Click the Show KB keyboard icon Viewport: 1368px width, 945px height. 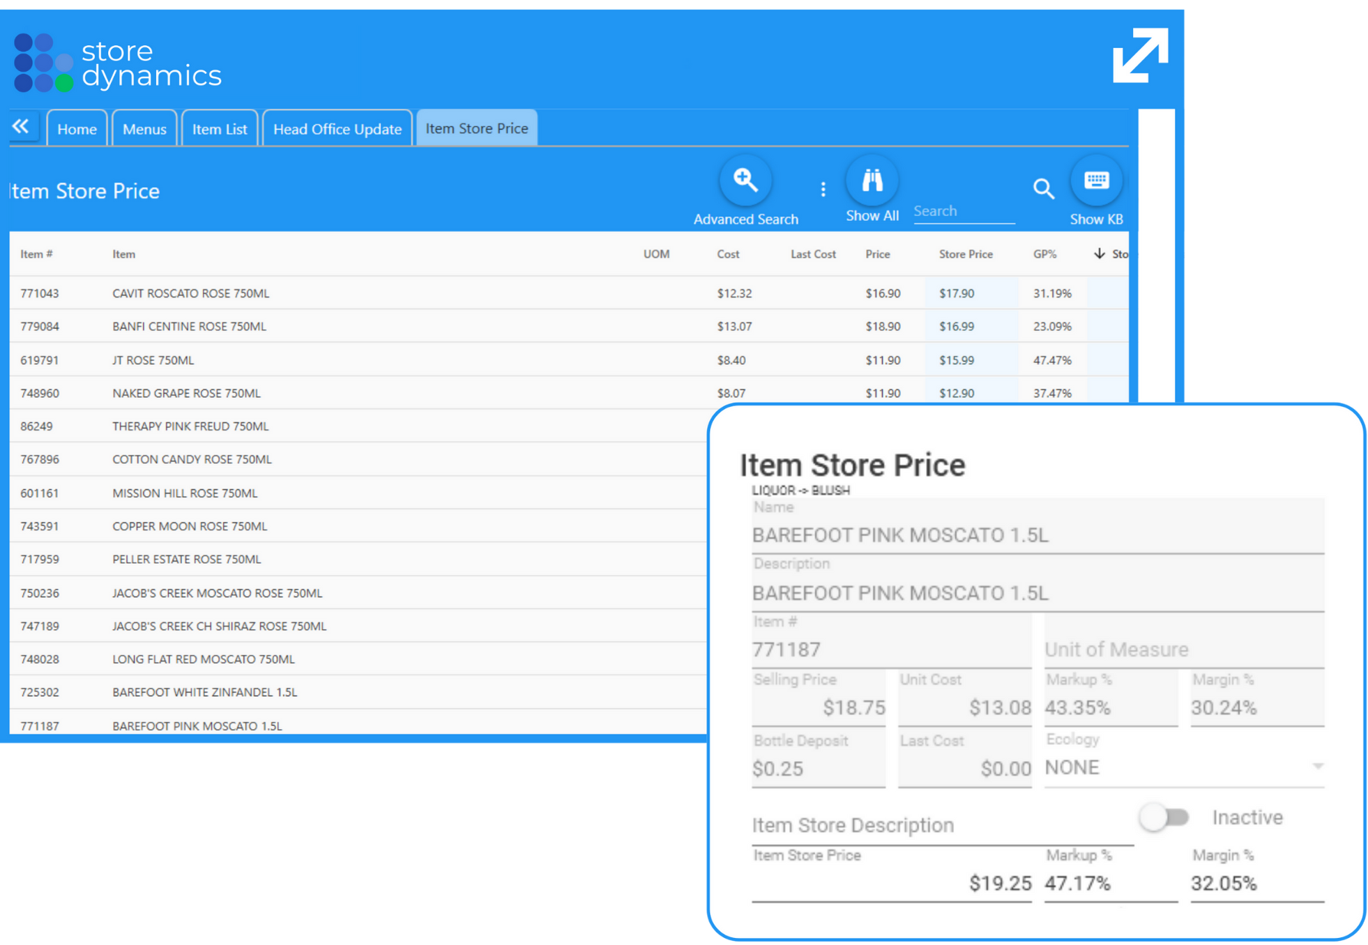point(1096,181)
